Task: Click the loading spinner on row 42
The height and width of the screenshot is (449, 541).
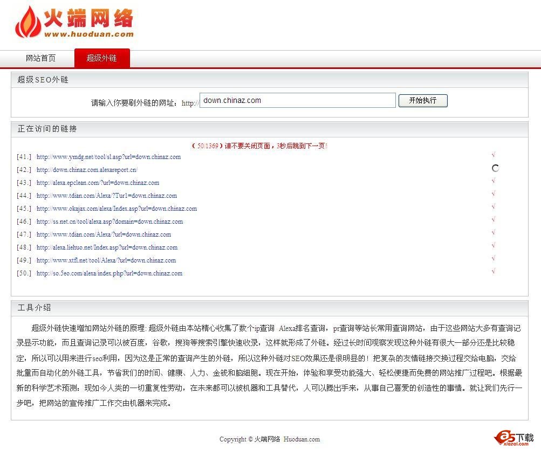Action: pyautogui.click(x=495, y=168)
